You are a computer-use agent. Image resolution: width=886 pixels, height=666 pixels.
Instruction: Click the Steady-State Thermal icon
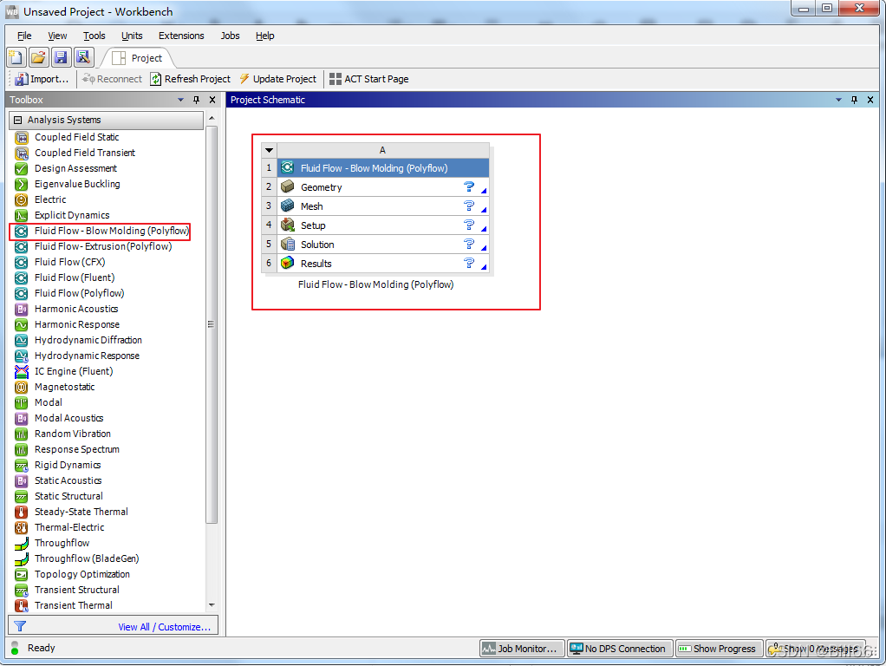pos(21,513)
